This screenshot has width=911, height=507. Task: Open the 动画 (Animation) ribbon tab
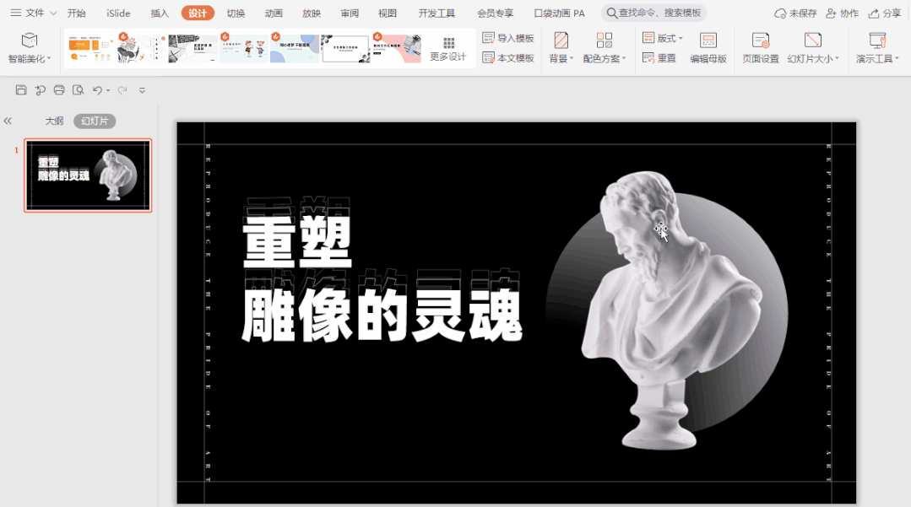point(274,13)
